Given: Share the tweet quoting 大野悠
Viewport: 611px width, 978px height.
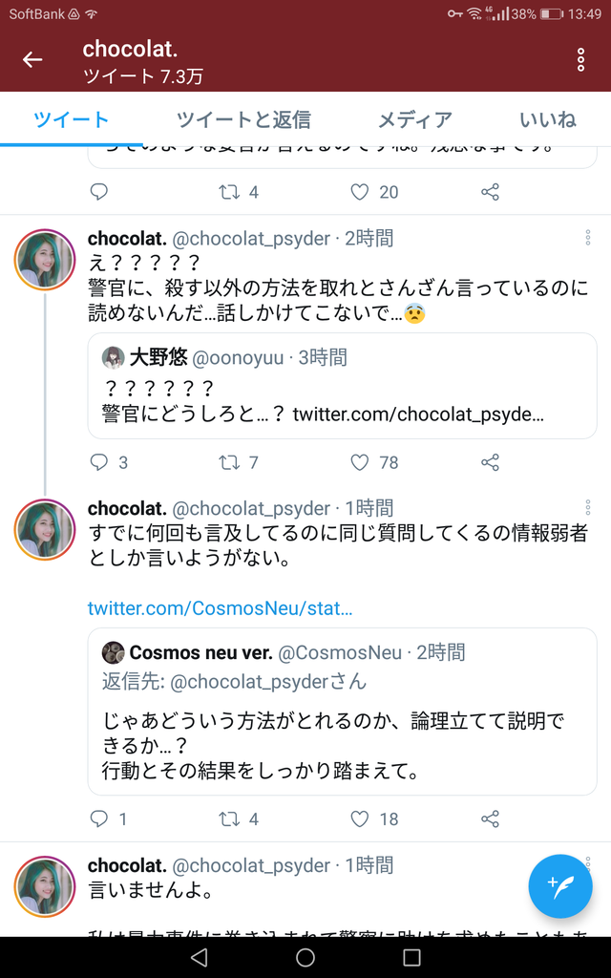Looking at the screenshot, I should point(490,462).
